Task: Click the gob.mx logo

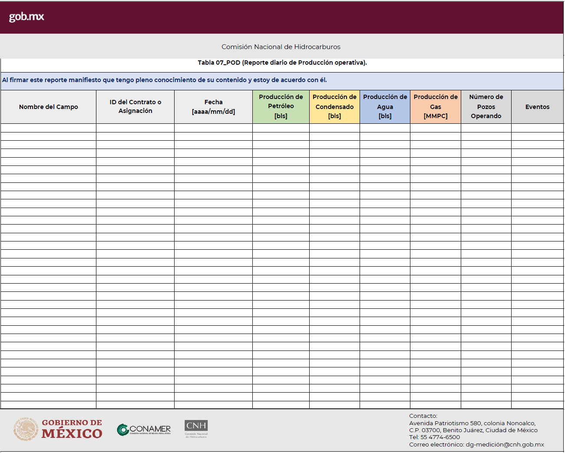Action: tap(26, 17)
